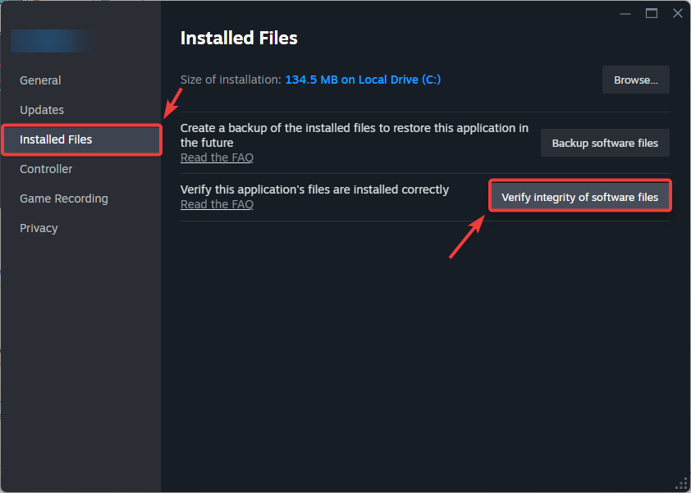Screen dimensions: 691x493
Task: Open the General settings tab
Action: pos(40,80)
